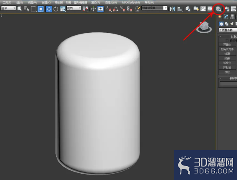Open the 扩展基本体 object type dropdown

[228, 30]
